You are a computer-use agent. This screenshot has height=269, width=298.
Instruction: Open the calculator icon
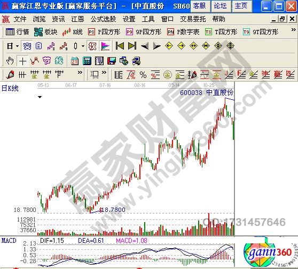87,61
